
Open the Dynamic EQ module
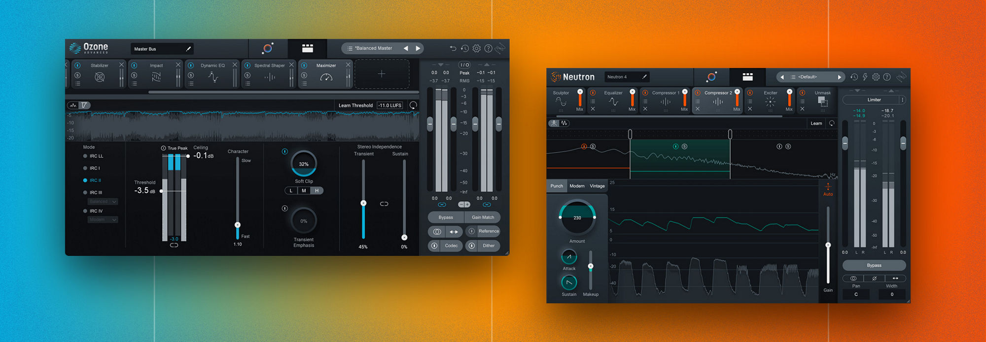coord(212,74)
